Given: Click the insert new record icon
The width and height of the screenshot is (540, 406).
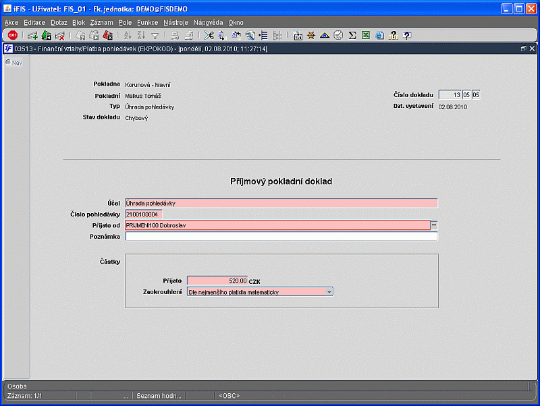Looking at the screenshot, I should [32, 36].
